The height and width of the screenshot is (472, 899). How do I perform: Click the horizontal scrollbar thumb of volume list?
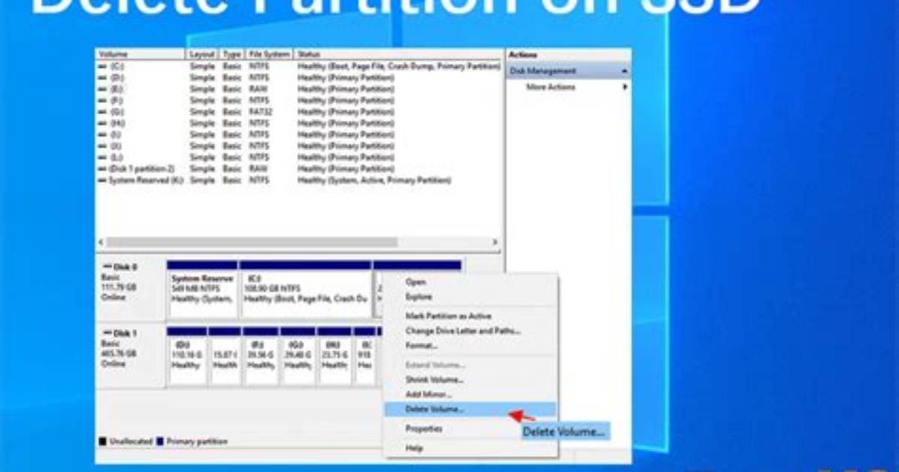tap(253, 243)
